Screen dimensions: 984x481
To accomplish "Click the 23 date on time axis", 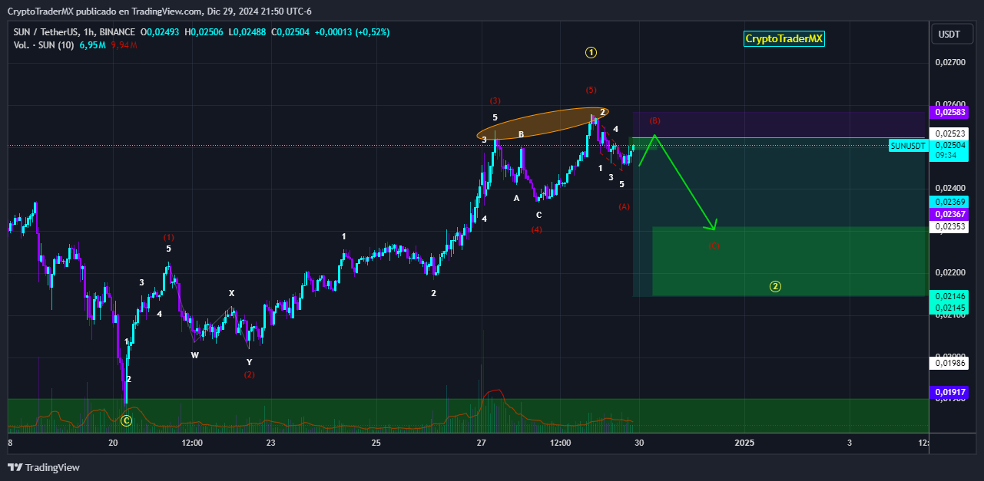I will [270, 443].
